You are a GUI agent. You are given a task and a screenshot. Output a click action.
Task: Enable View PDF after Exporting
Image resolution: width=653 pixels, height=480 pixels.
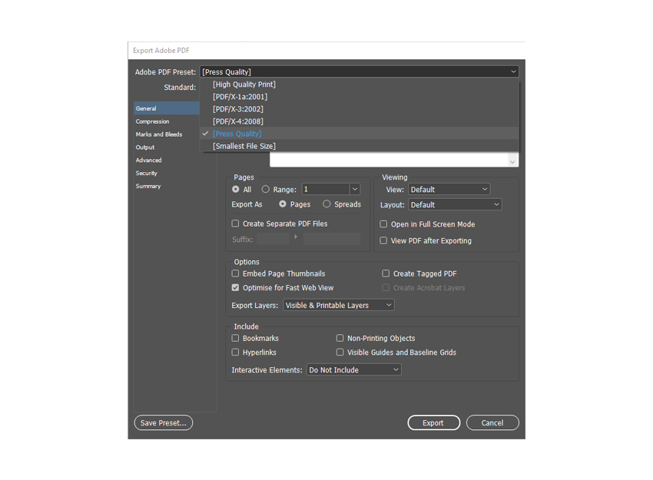[x=383, y=240]
